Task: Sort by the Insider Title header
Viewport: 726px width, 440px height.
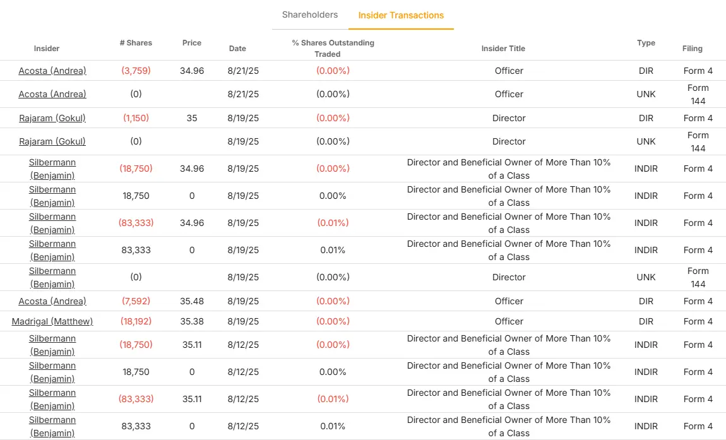Action: pos(503,49)
